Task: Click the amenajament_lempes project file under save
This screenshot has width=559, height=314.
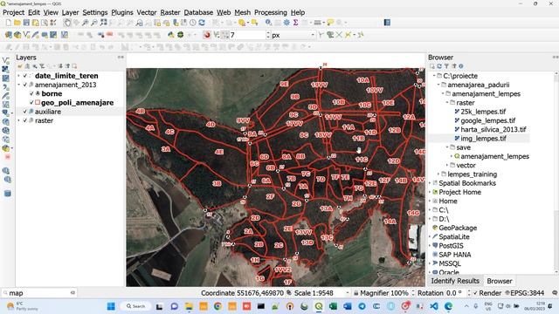Action: pyautogui.click(x=494, y=156)
